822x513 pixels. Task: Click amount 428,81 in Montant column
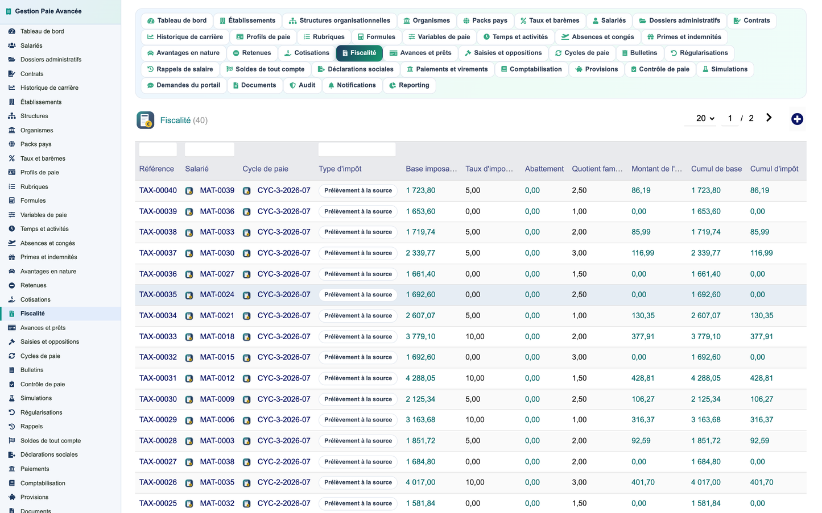(643, 378)
